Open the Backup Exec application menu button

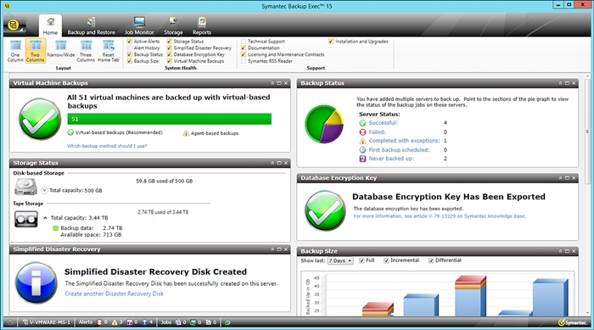click(14, 25)
